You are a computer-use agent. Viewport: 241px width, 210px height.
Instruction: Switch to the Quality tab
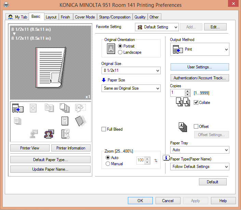[x=140, y=17]
